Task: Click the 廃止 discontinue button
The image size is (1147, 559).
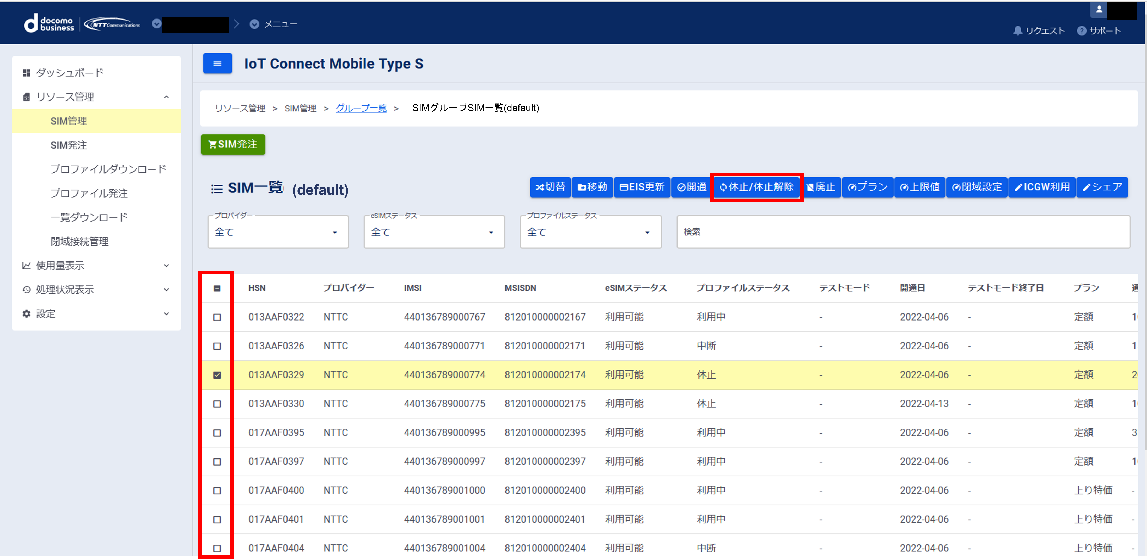Action: [x=821, y=187]
